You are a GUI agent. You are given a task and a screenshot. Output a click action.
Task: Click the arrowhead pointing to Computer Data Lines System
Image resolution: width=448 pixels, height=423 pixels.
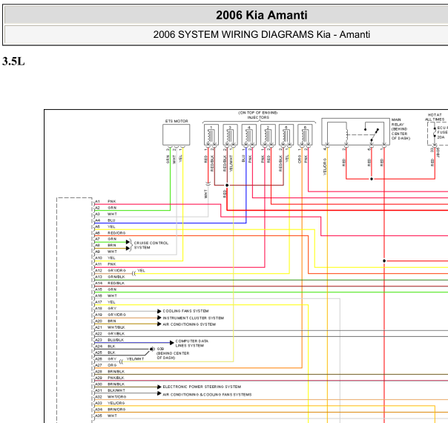172,342
